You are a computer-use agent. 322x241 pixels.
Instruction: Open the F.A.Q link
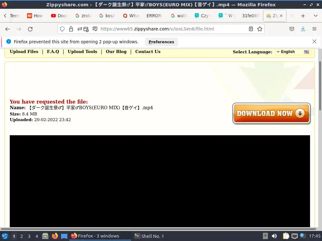tap(53, 52)
